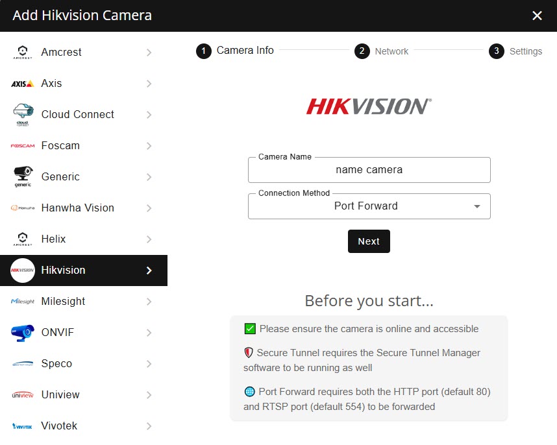Image resolution: width=557 pixels, height=445 pixels.
Task: Expand the Hikvision chevron arrow
Action: click(149, 271)
